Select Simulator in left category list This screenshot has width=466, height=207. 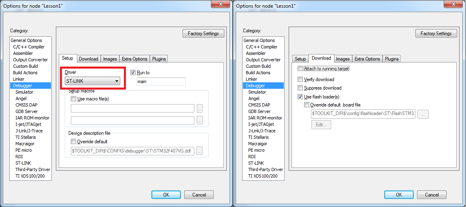(24, 92)
